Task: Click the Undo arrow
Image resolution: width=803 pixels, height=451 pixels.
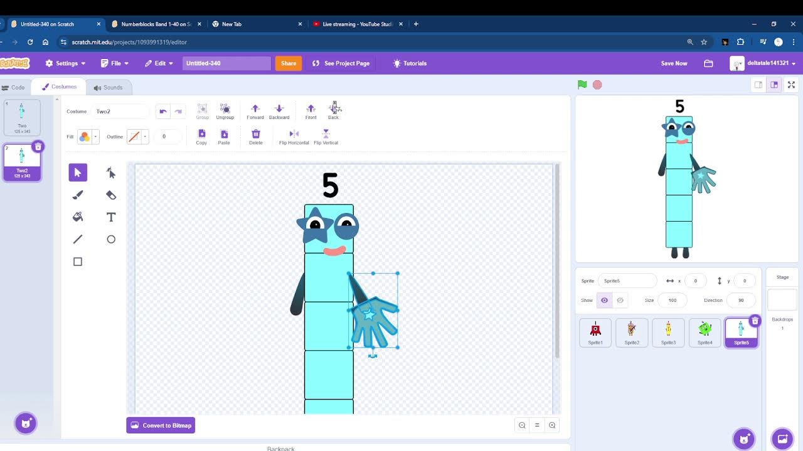Action: (163, 111)
